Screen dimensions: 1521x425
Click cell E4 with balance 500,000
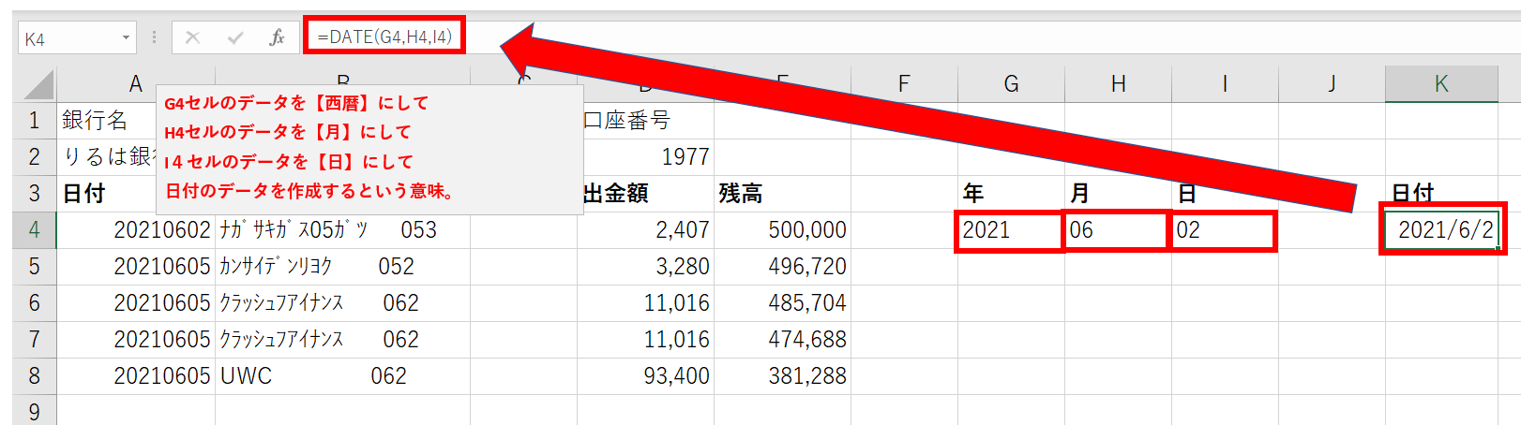pyautogui.click(x=782, y=230)
